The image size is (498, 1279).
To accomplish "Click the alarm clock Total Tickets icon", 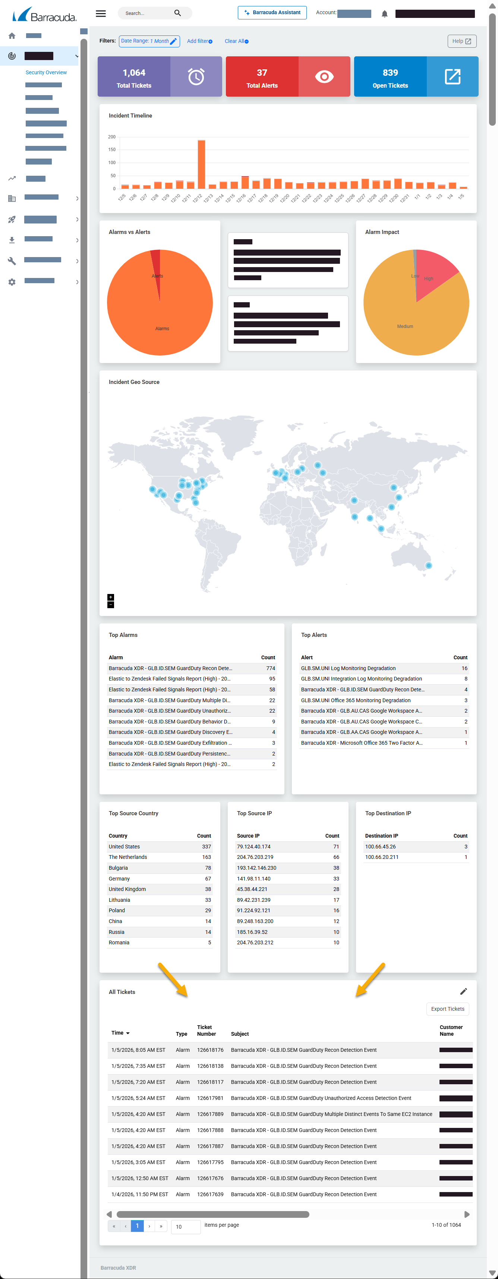I will (196, 76).
